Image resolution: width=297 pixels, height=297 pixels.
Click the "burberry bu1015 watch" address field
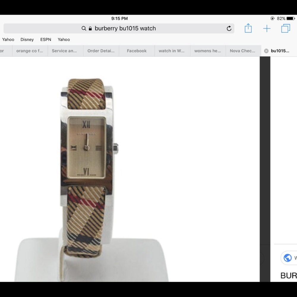(125, 29)
